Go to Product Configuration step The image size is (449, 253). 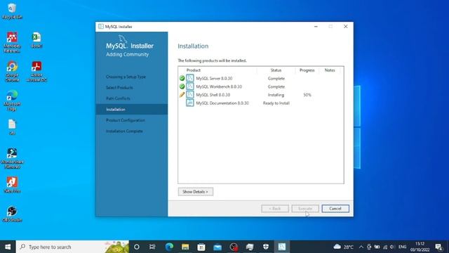point(126,120)
